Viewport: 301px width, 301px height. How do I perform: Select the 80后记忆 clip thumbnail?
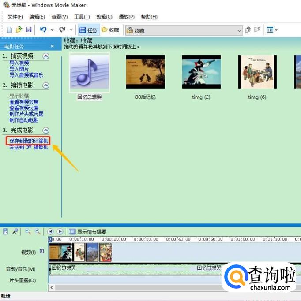145,72
